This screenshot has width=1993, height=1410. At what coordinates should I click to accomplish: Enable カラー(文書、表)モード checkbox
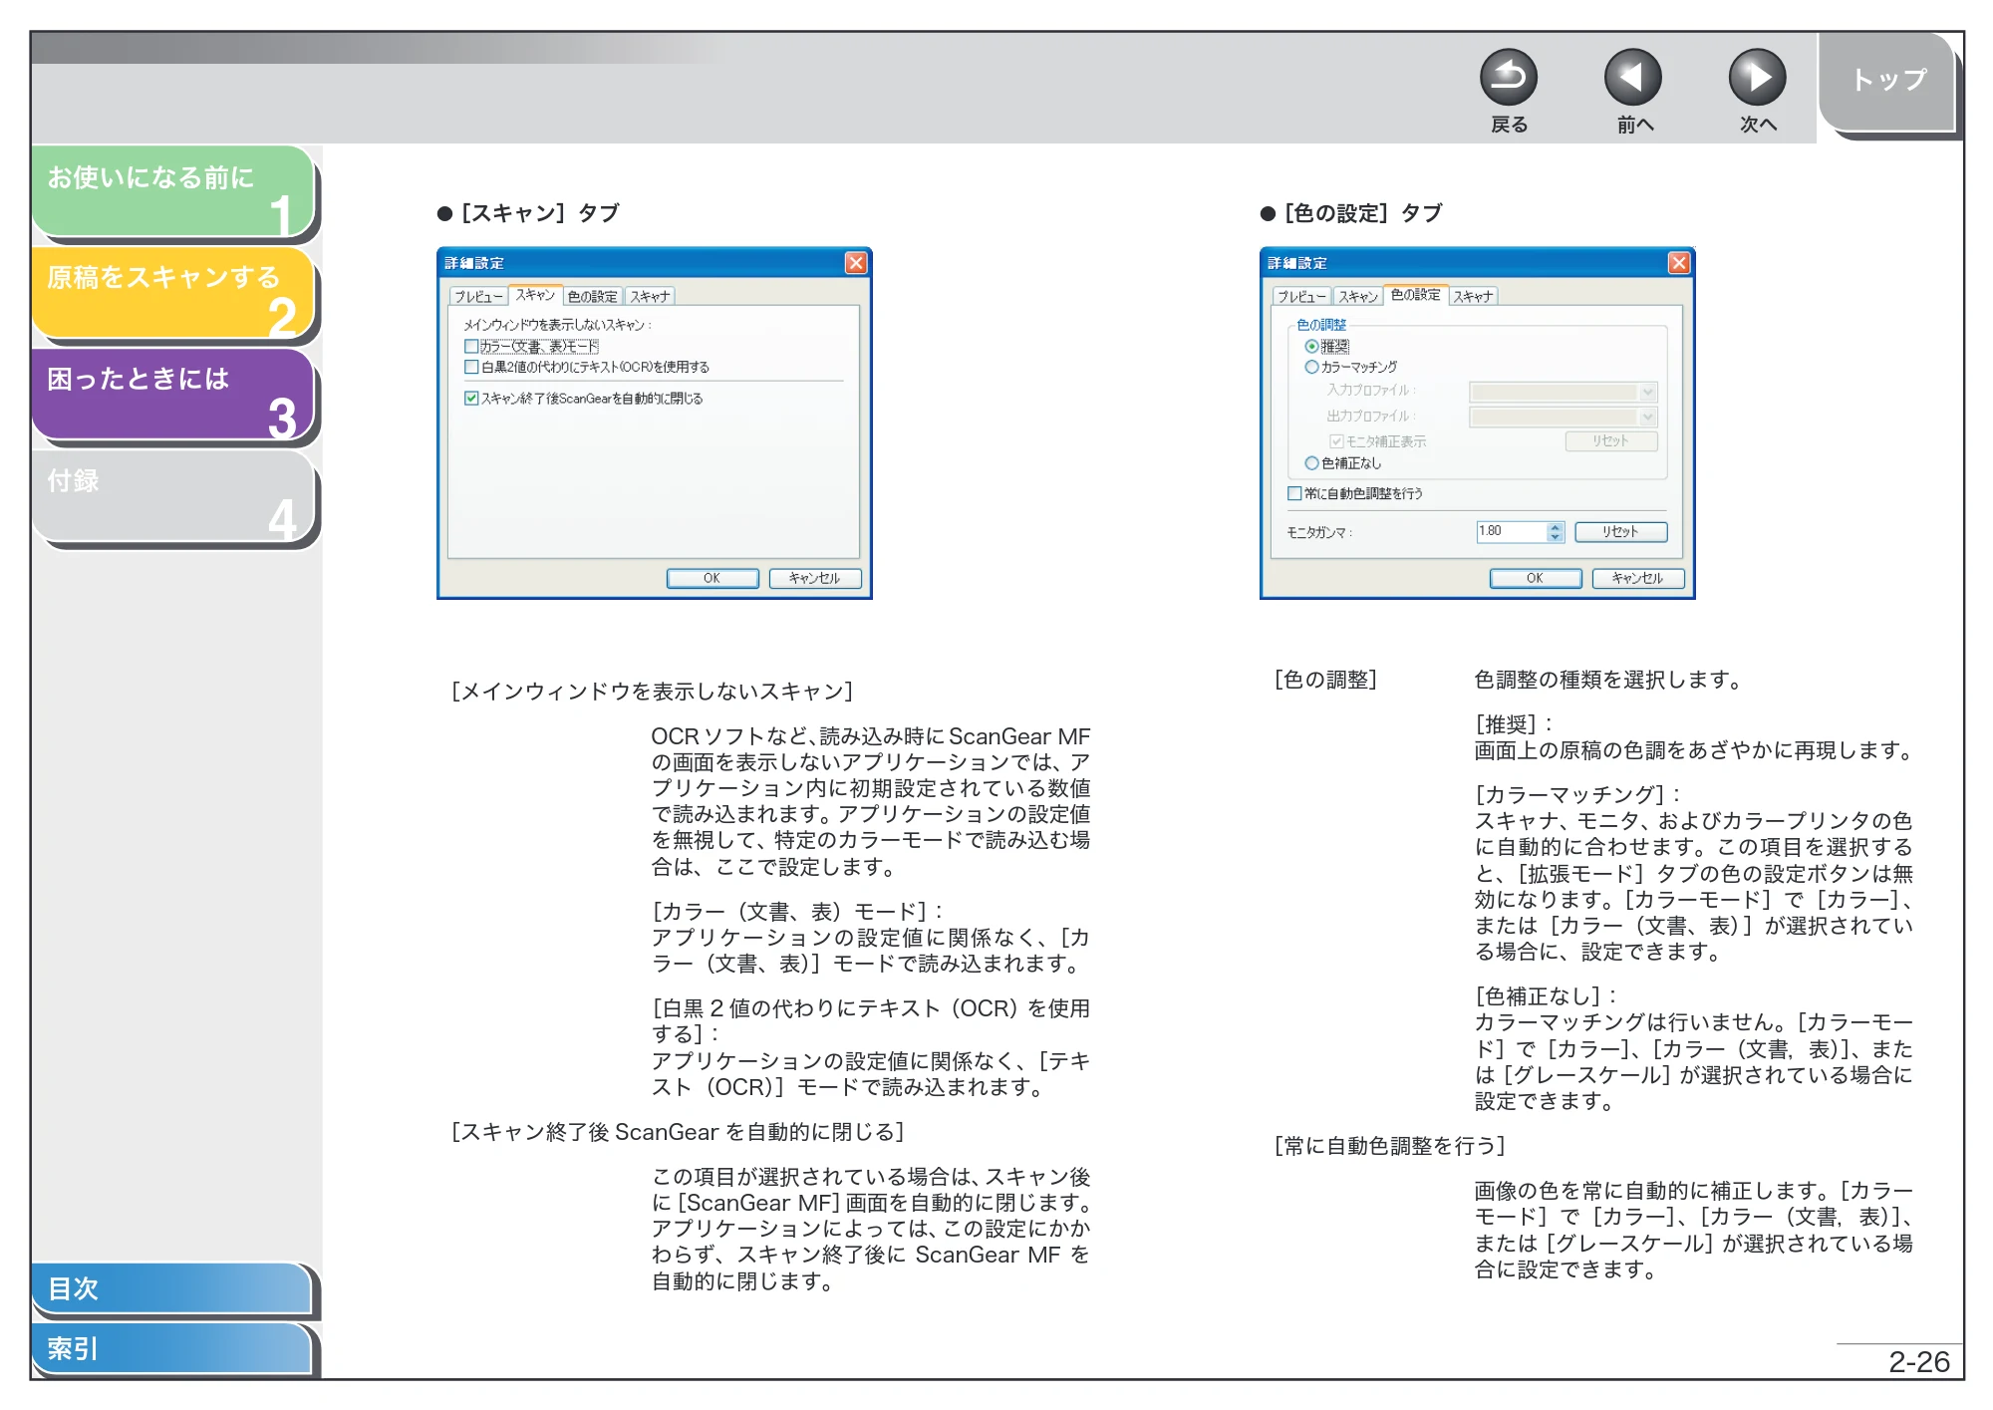click(x=471, y=347)
